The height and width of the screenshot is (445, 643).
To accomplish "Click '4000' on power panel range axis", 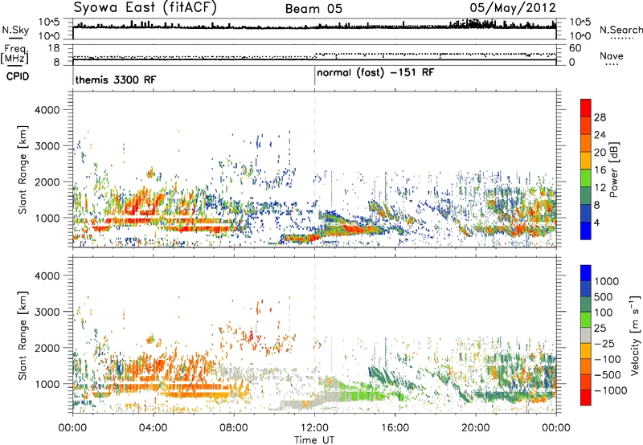I will [x=47, y=110].
